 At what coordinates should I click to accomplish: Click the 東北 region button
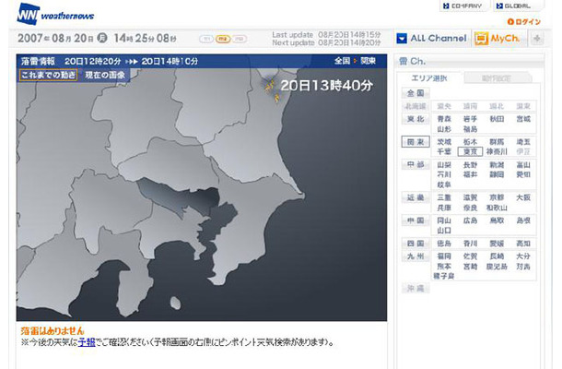coord(416,119)
